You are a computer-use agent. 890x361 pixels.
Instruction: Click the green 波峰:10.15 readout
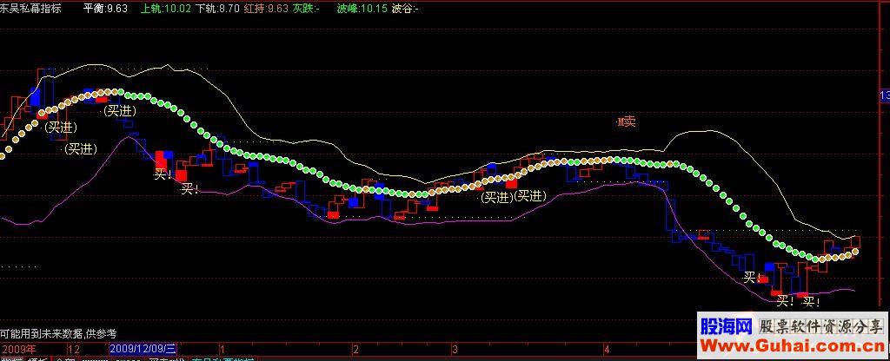(362, 8)
